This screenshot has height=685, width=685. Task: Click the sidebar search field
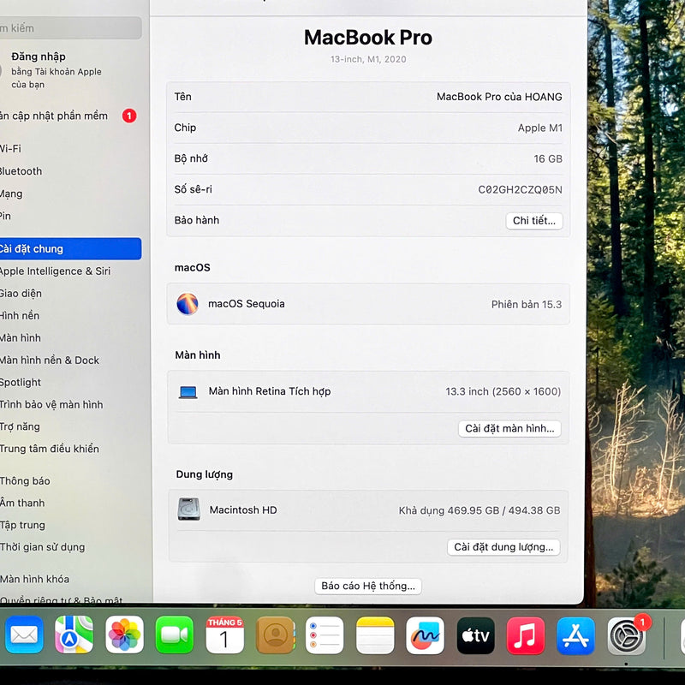pyautogui.click(x=70, y=28)
